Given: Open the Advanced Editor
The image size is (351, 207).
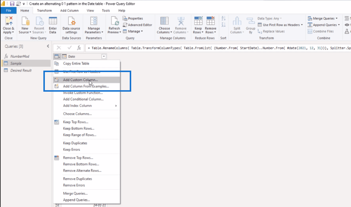Looking at the screenshot, I should tap(138, 25).
